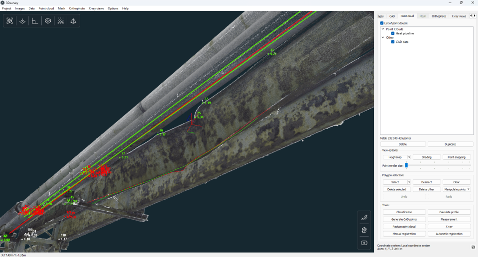Toggle the point cloud dots display icon
The height and width of the screenshot is (257, 478).
pos(61,21)
